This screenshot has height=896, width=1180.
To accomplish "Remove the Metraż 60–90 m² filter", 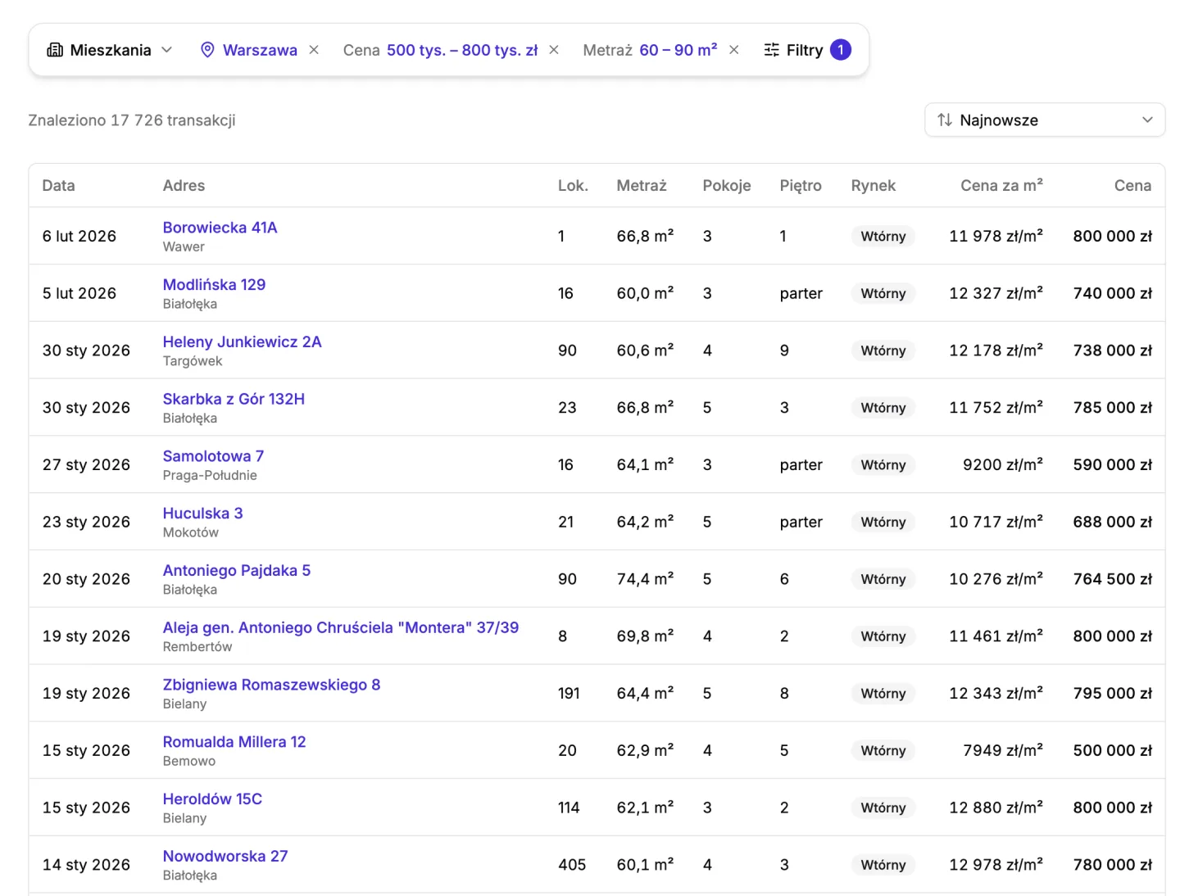I will tap(734, 50).
